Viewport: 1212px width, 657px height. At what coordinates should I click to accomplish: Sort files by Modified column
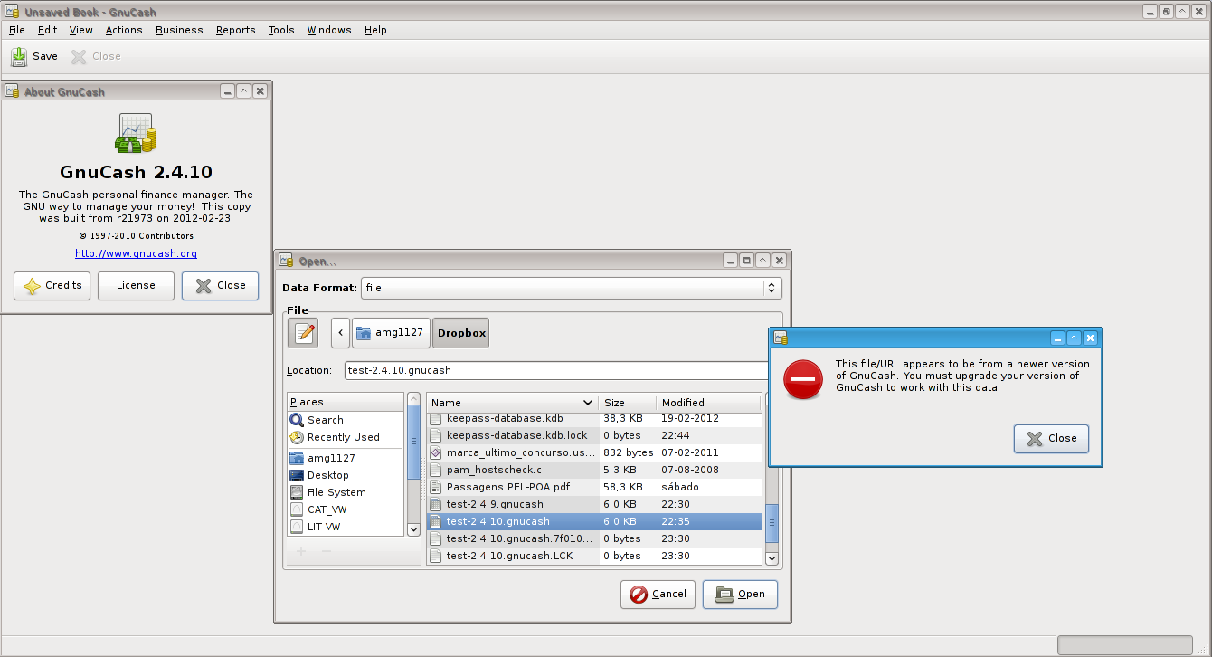[707, 403]
